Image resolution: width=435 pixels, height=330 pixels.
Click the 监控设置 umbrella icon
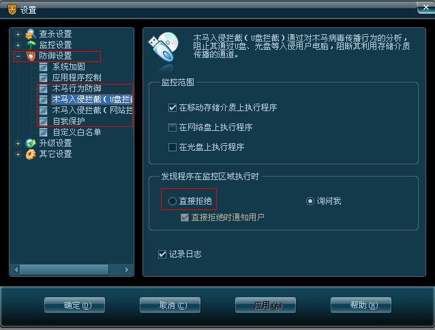(x=31, y=44)
